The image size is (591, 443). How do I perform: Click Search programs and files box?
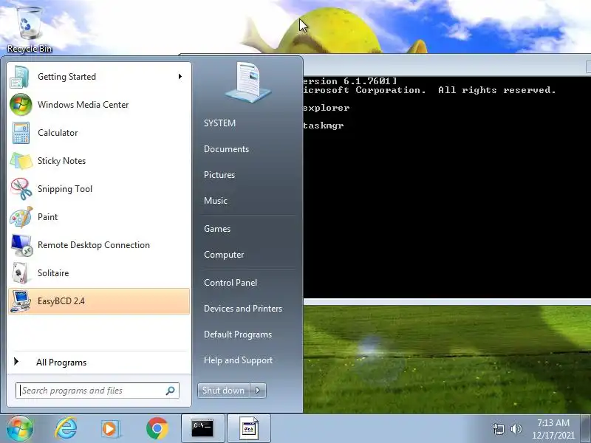click(98, 391)
